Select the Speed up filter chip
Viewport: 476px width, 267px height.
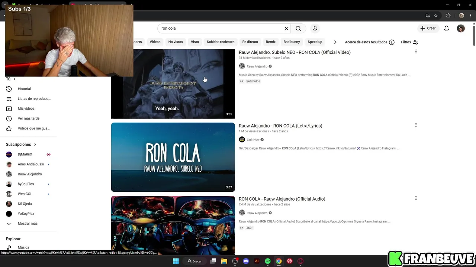[315, 42]
